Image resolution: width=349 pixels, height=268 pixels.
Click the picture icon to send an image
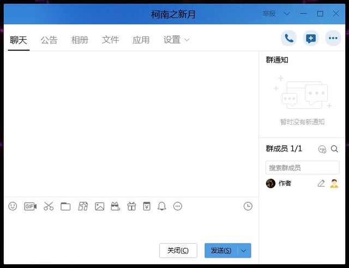99,206
